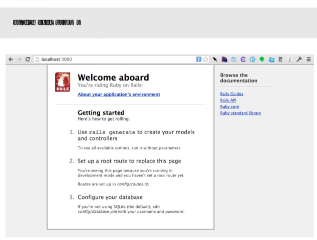Screen dimensions: 317x240
Task: Click the blue translate icon in address bar
Action: click(199, 59)
